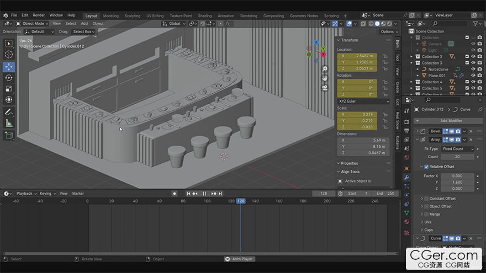Click the array Count value field
This screenshot has width=486, height=273.
458,157
